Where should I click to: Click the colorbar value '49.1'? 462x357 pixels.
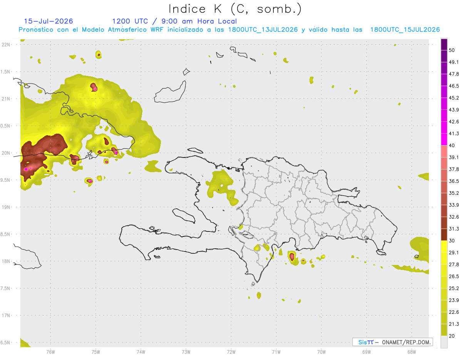tap(454, 62)
